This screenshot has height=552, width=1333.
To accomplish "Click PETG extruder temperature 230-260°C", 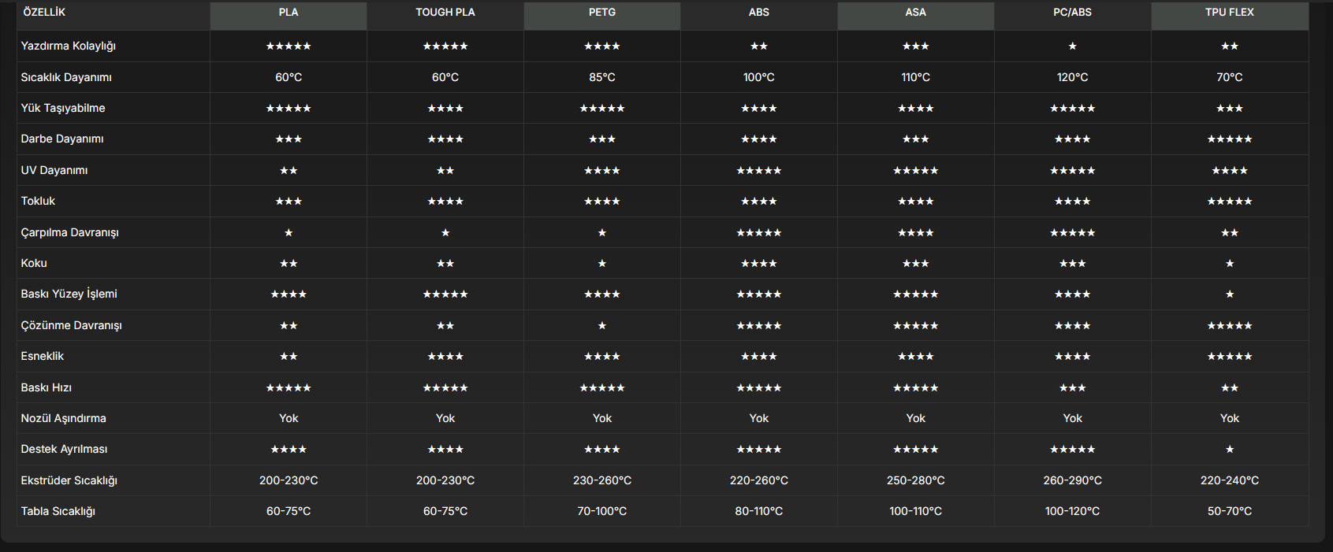I will tap(602, 480).
